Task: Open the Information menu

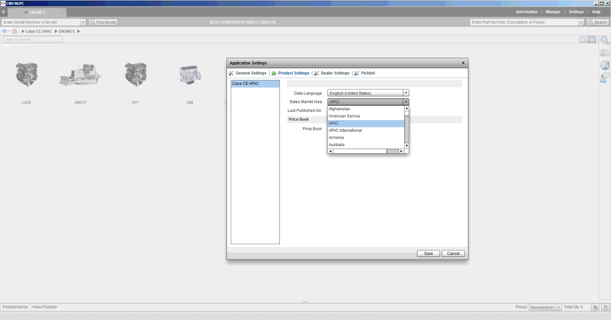Action: tap(526, 12)
